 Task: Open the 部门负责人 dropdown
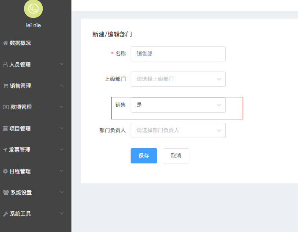point(178,130)
